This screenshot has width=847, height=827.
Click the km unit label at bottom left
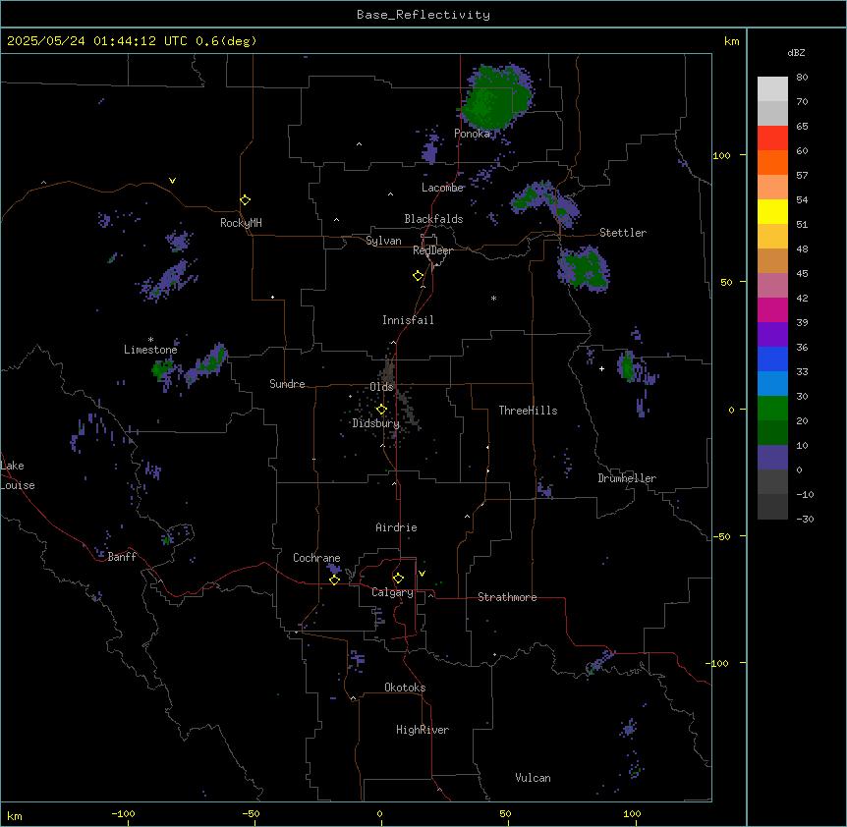point(15,815)
